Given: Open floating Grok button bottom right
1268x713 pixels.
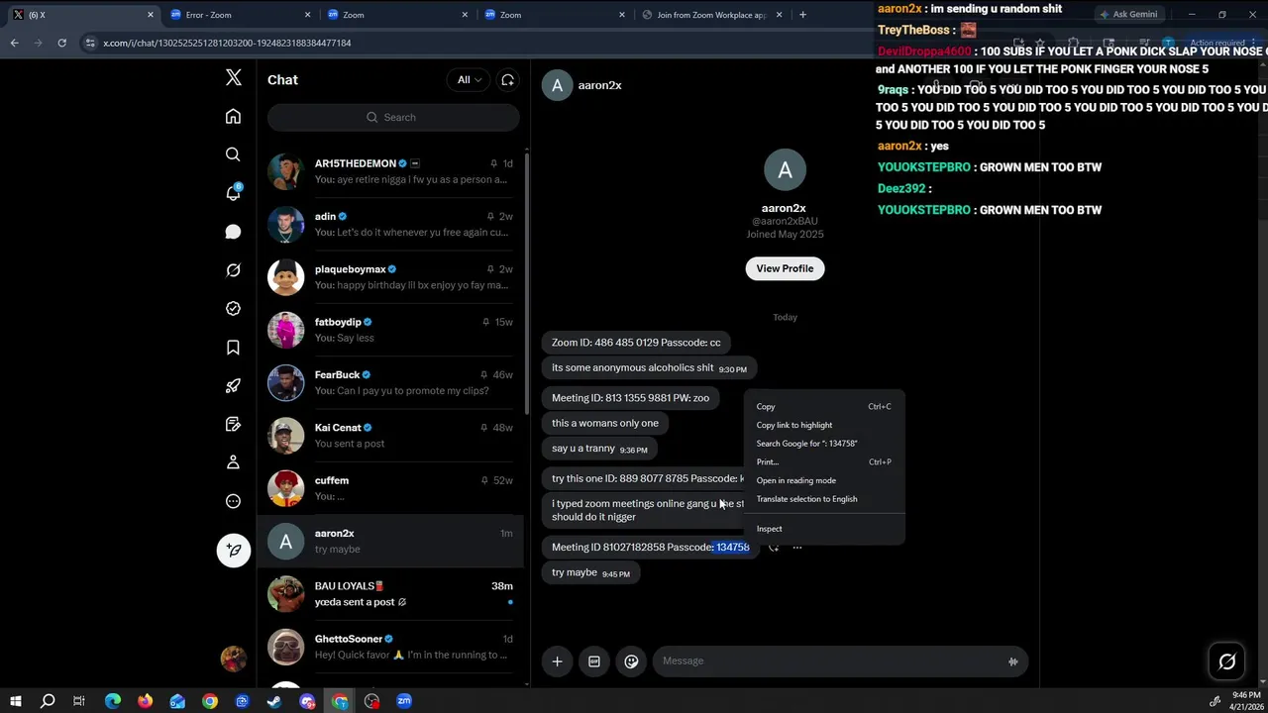Looking at the screenshot, I should [1227, 662].
